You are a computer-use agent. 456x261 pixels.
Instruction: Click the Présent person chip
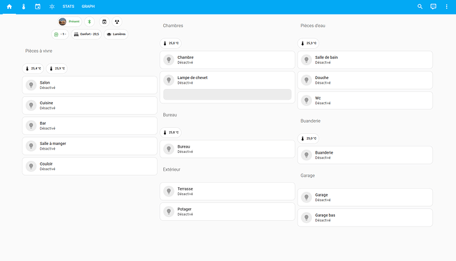point(69,22)
